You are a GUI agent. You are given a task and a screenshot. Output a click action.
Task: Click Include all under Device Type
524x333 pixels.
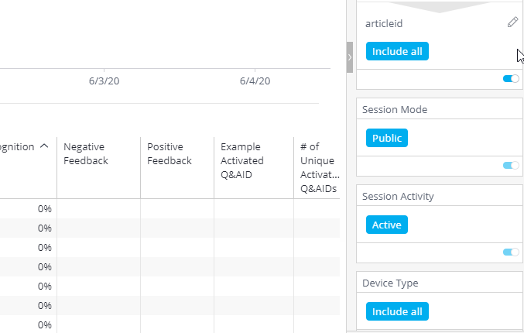pyautogui.click(x=397, y=311)
